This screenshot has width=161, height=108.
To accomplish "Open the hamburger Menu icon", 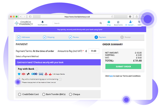I will point(139,22).
